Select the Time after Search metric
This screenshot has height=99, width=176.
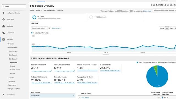click(x=64, y=80)
